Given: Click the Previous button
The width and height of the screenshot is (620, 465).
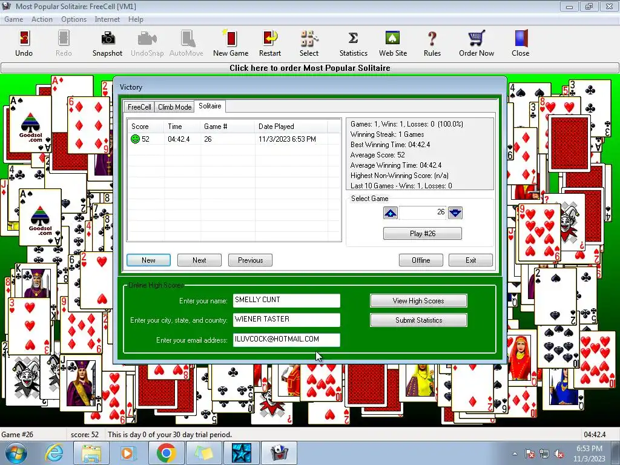Looking at the screenshot, I should point(250,260).
